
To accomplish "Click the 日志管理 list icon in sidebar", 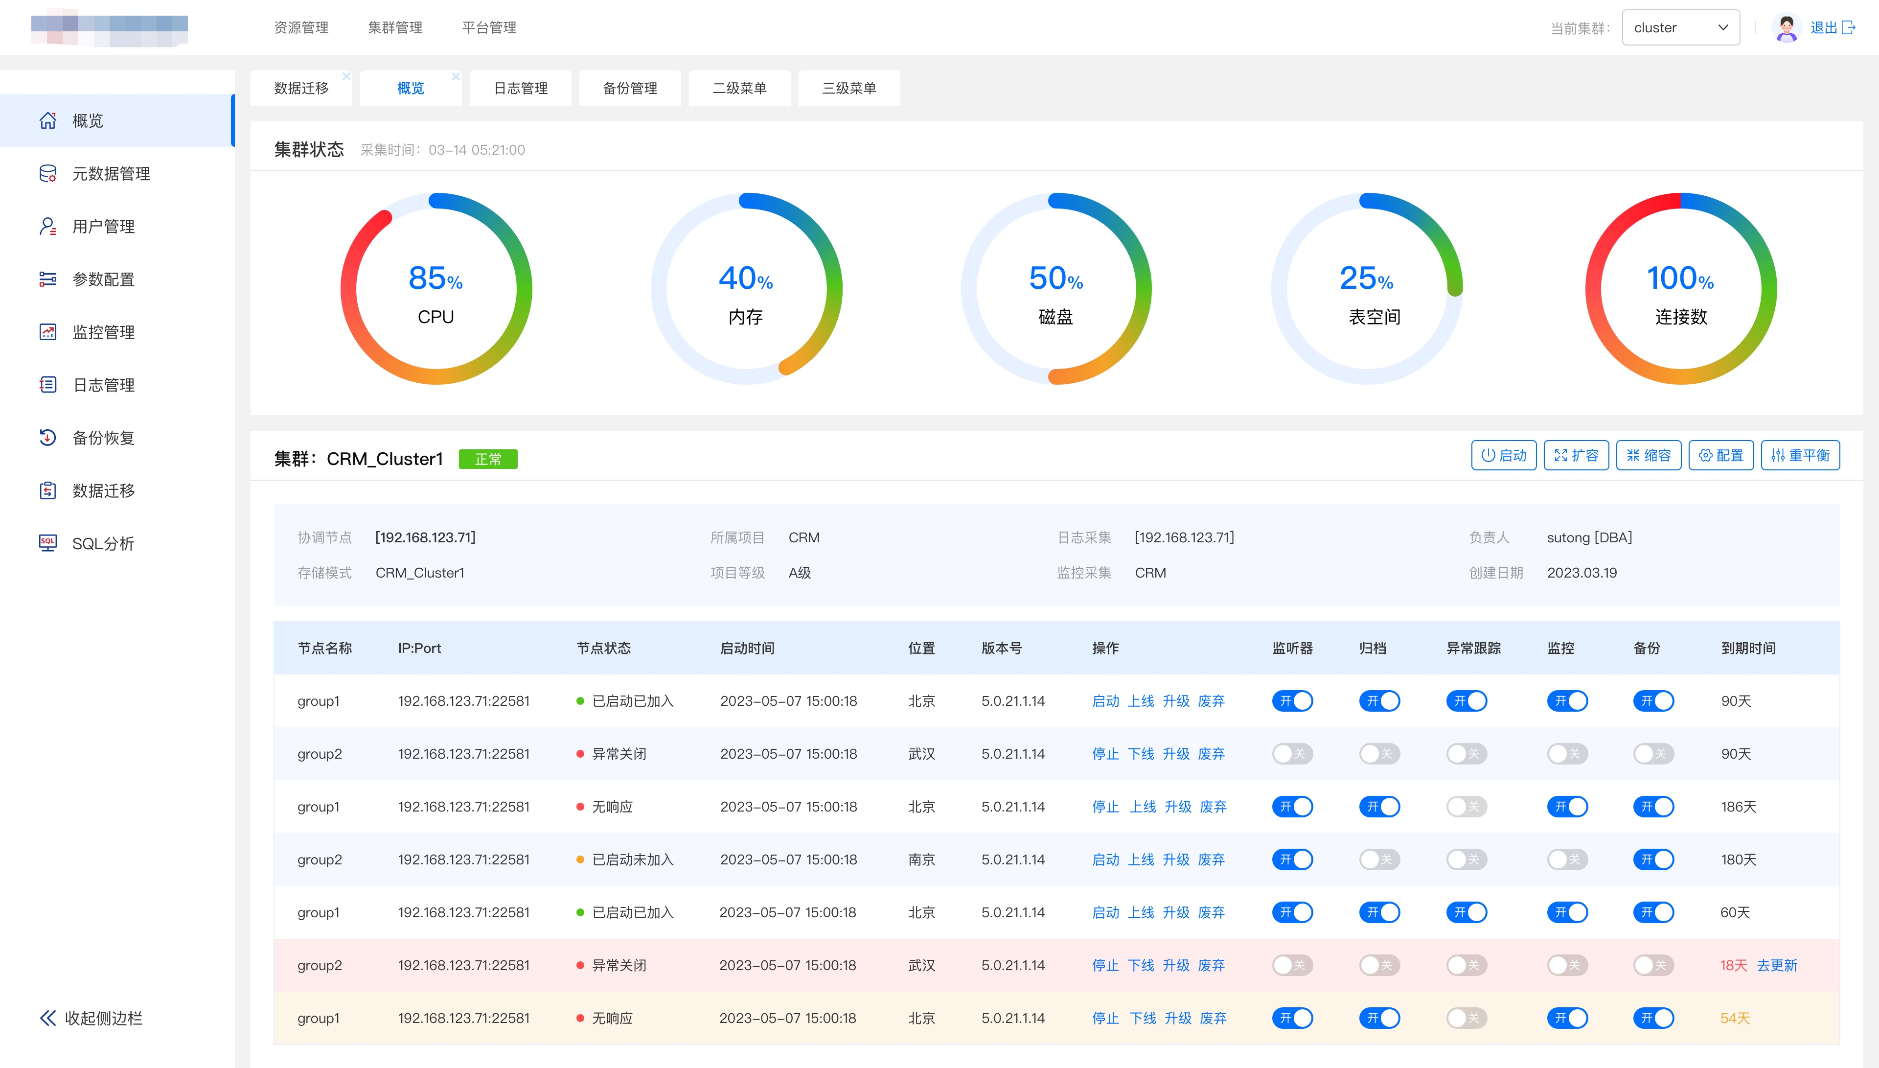I will click(x=47, y=384).
